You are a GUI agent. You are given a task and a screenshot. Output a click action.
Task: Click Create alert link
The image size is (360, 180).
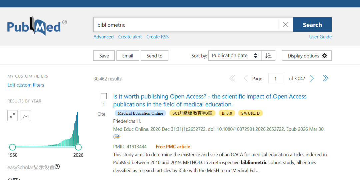click(x=130, y=37)
